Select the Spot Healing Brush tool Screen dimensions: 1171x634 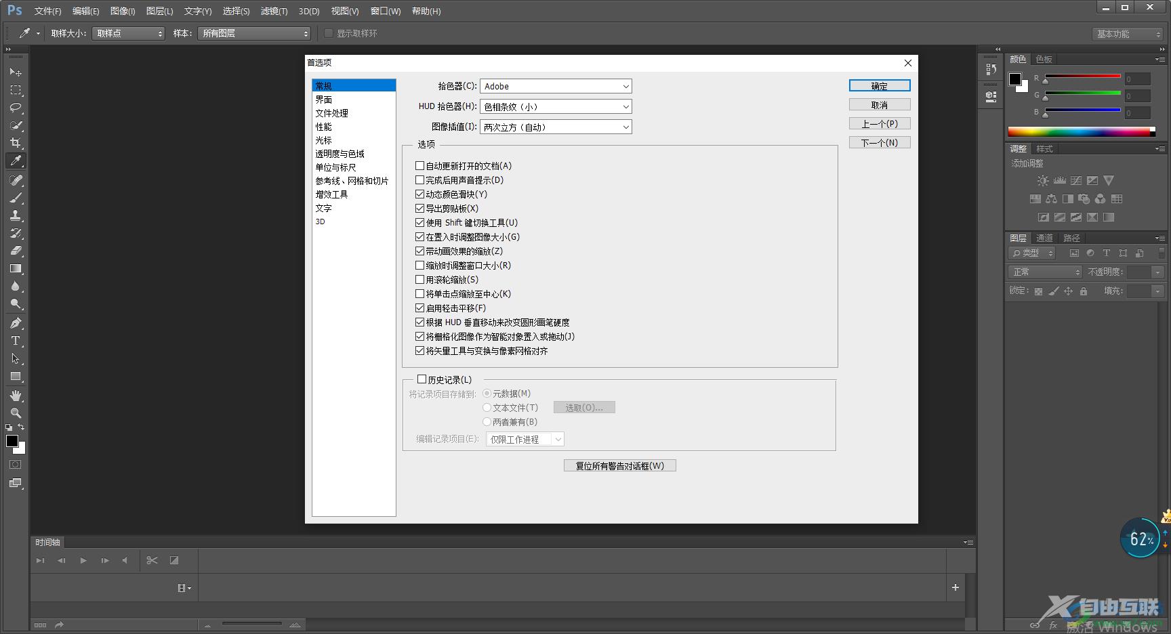(x=16, y=180)
